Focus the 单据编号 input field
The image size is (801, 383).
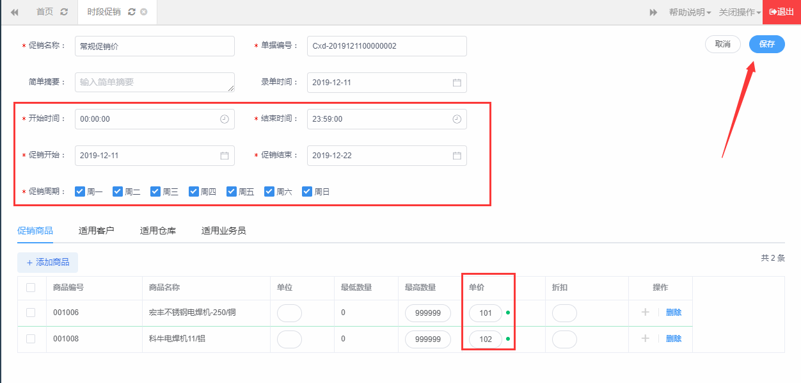pos(387,46)
